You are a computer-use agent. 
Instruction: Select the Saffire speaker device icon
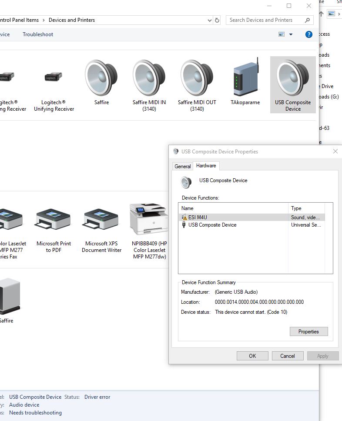pyautogui.click(x=101, y=78)
